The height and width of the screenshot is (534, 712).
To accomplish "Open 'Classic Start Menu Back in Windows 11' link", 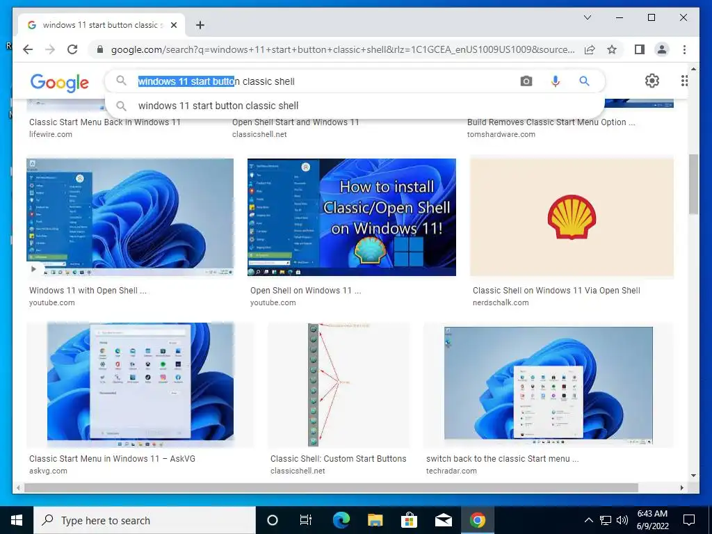I will coord(105,122).
